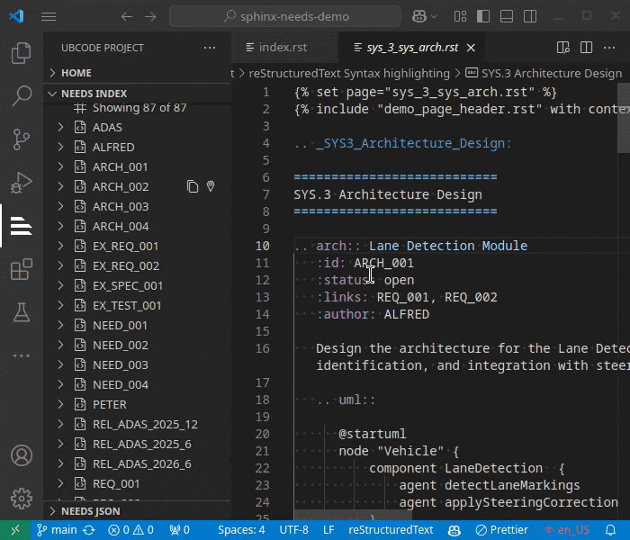Open preview to the side

point(563,48)
